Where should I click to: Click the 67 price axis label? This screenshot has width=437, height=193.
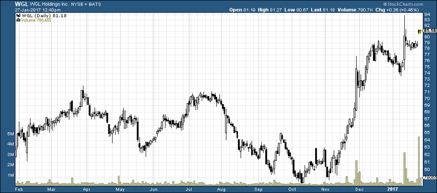point(426,119)
